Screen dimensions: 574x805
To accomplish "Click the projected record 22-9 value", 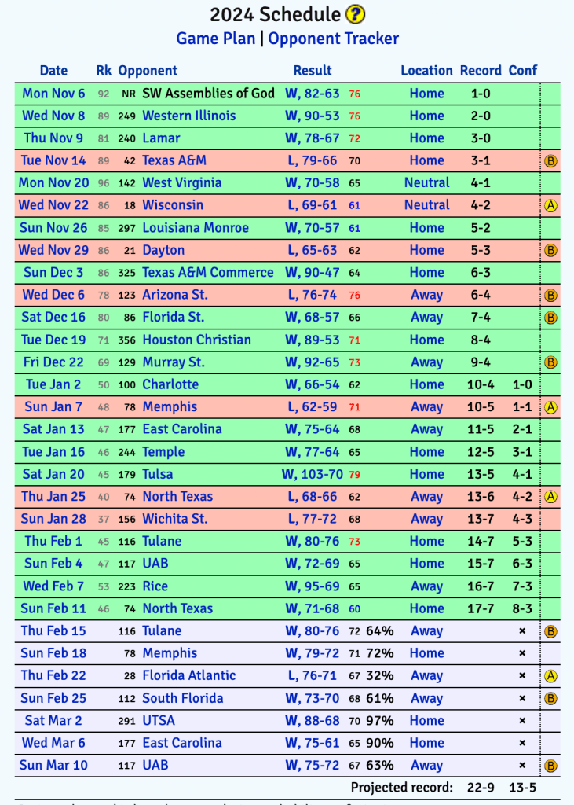I will [x=481, y=788].
